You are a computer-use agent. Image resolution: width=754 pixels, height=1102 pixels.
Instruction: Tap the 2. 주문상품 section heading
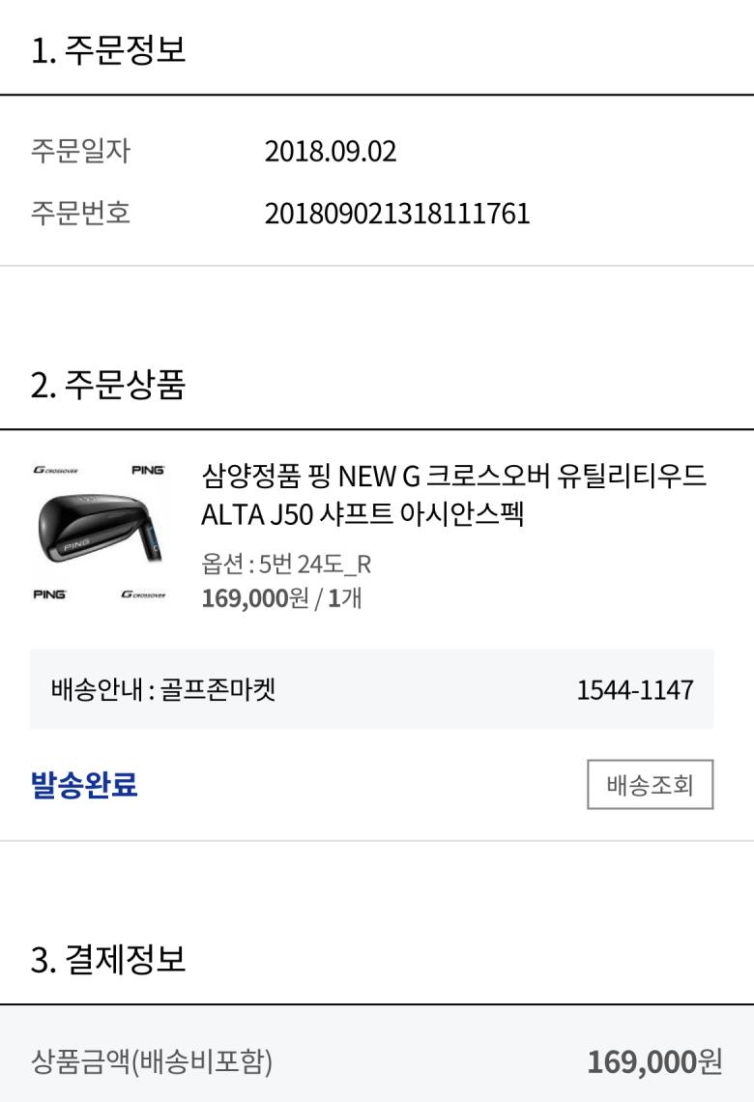108,384
